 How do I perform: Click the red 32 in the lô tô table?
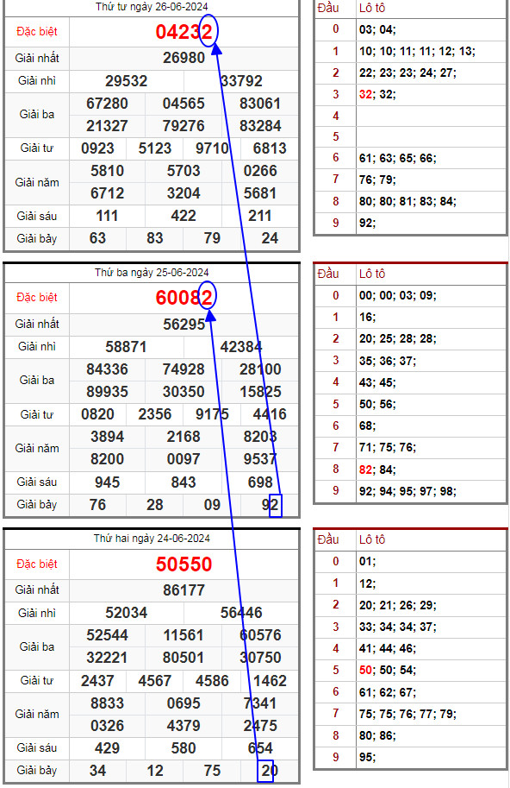pos(365,94)
